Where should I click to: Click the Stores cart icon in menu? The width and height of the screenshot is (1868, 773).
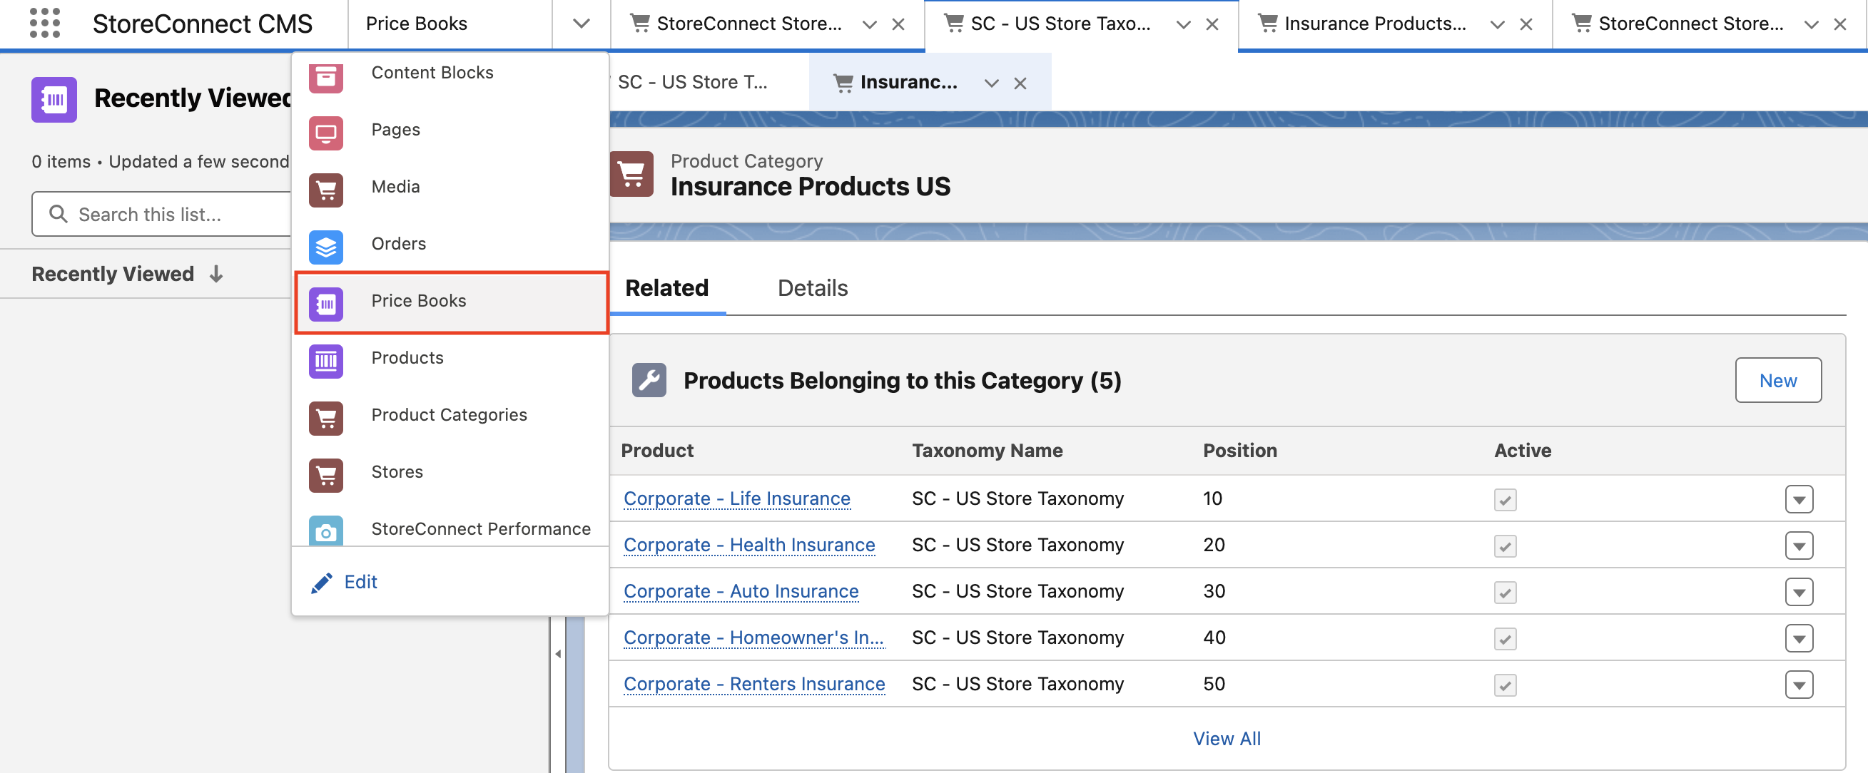coord(325,475)
